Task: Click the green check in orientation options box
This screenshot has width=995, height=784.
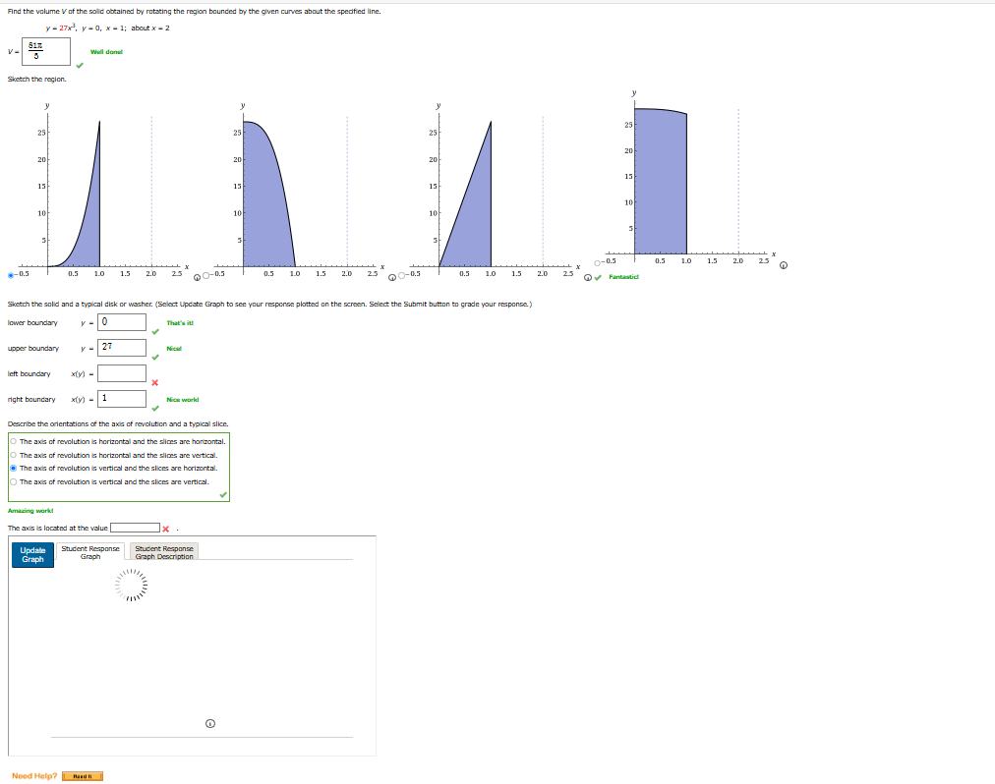Action: 223,495
